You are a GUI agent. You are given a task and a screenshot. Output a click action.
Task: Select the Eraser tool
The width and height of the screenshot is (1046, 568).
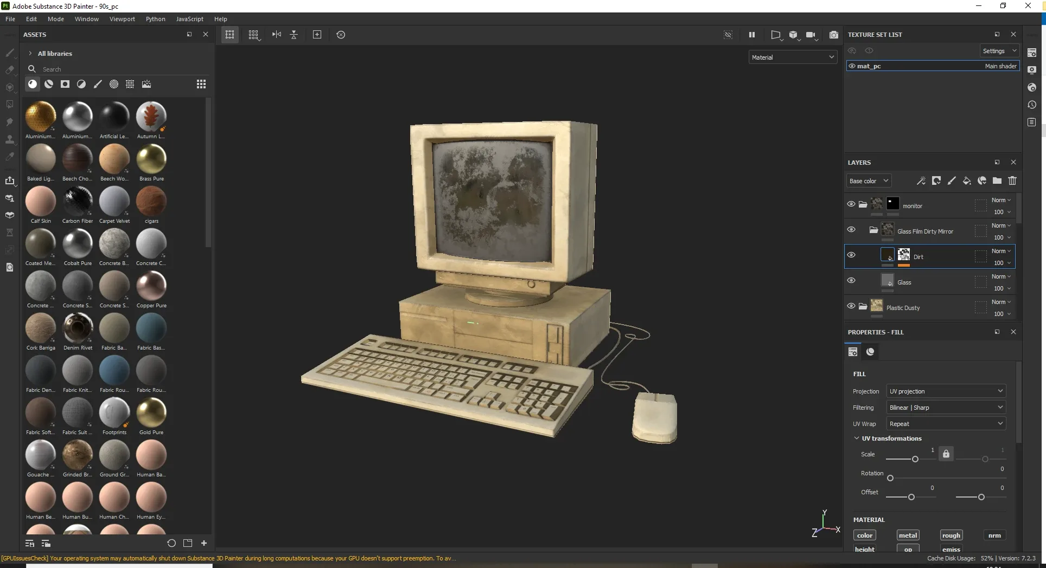[10, 70]
